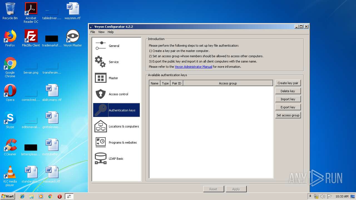356x200 pixels.
Task: Open the Veyon Administrator Manual link
Action: pyautogui.click(x=193, y=67)
